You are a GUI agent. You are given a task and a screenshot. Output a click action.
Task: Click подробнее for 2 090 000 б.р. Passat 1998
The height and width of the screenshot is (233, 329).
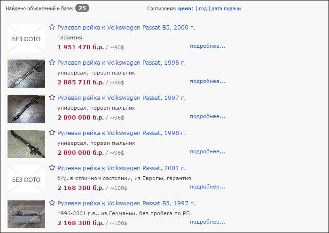(207, 151)
